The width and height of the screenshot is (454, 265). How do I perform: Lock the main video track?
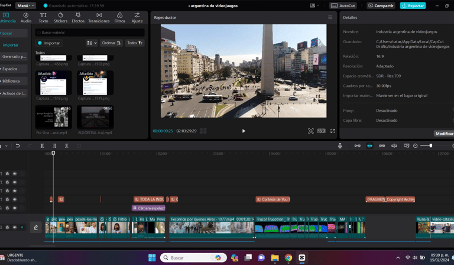tap(7, 227)
